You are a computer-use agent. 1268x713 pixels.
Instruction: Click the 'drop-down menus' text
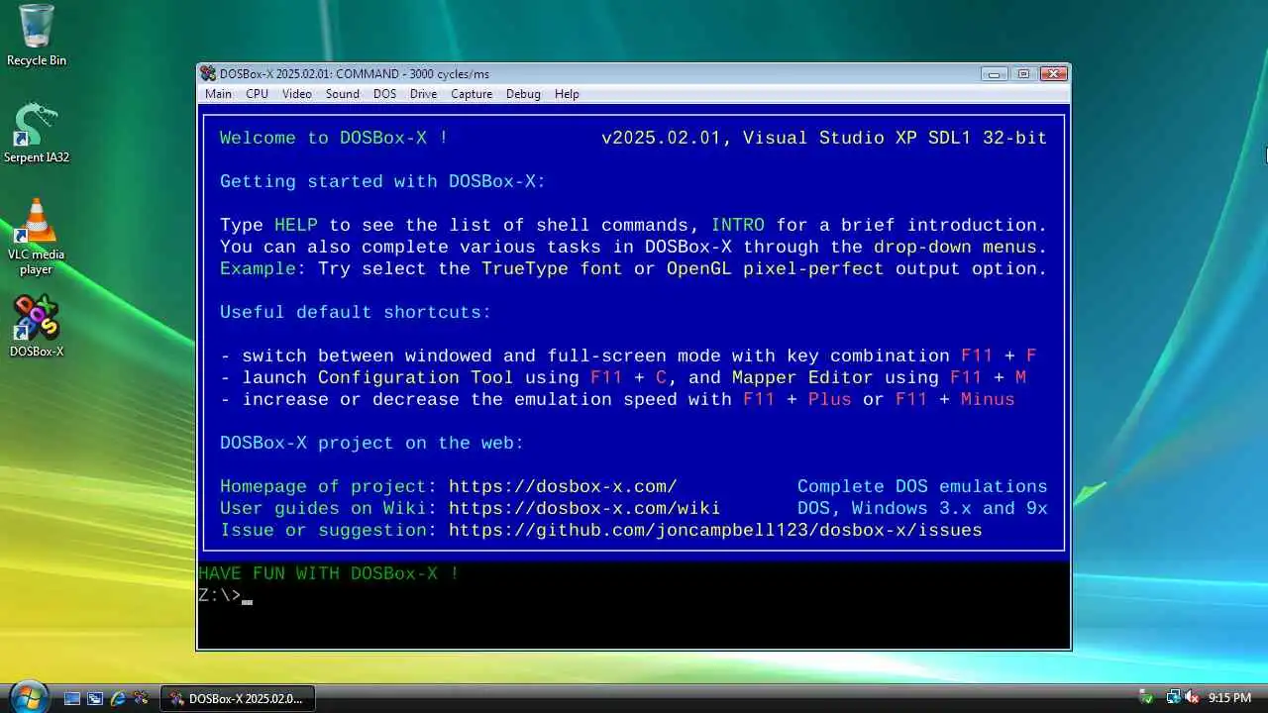[x=955, y=247]
